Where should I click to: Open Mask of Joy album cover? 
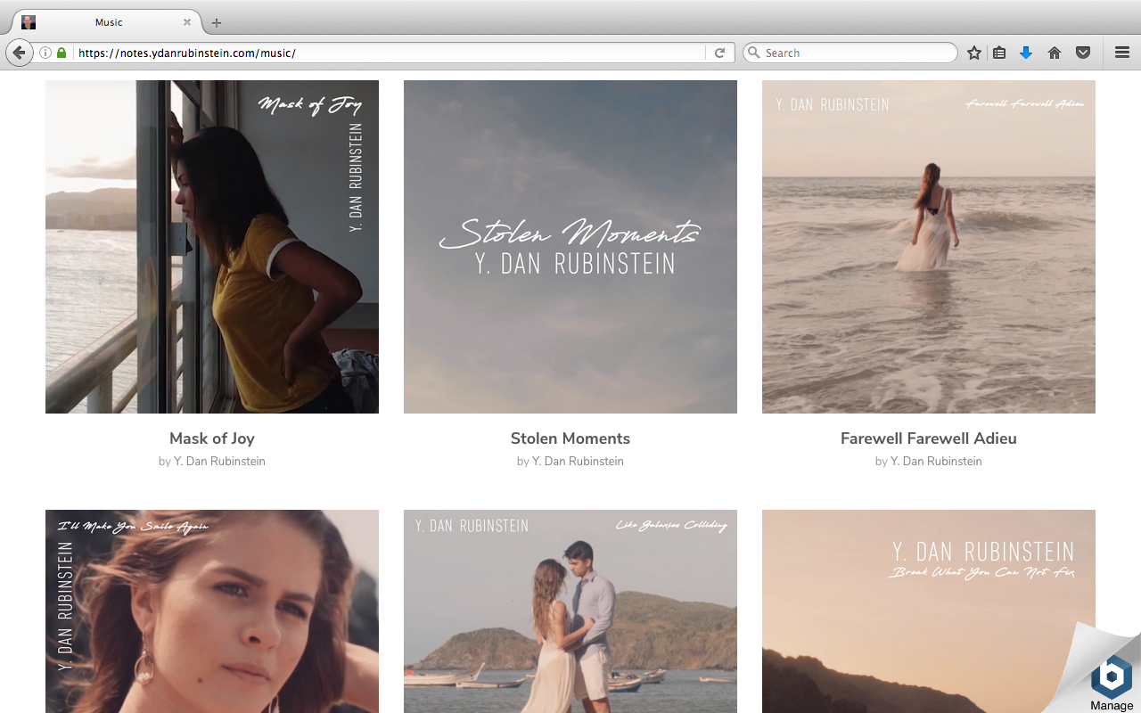(212, 247)
